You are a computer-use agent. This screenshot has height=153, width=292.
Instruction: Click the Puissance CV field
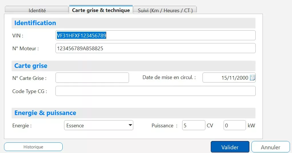pos(194,125)
